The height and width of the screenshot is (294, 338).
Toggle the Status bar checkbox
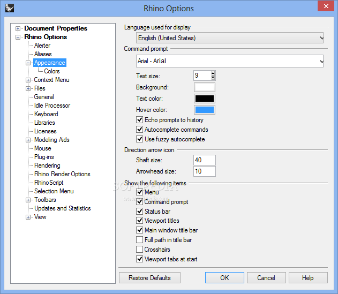[x=139, y=211]
